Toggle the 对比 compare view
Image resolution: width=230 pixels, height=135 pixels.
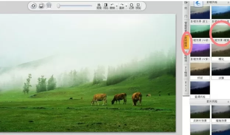pyautogui.click(x=106, y=7)
